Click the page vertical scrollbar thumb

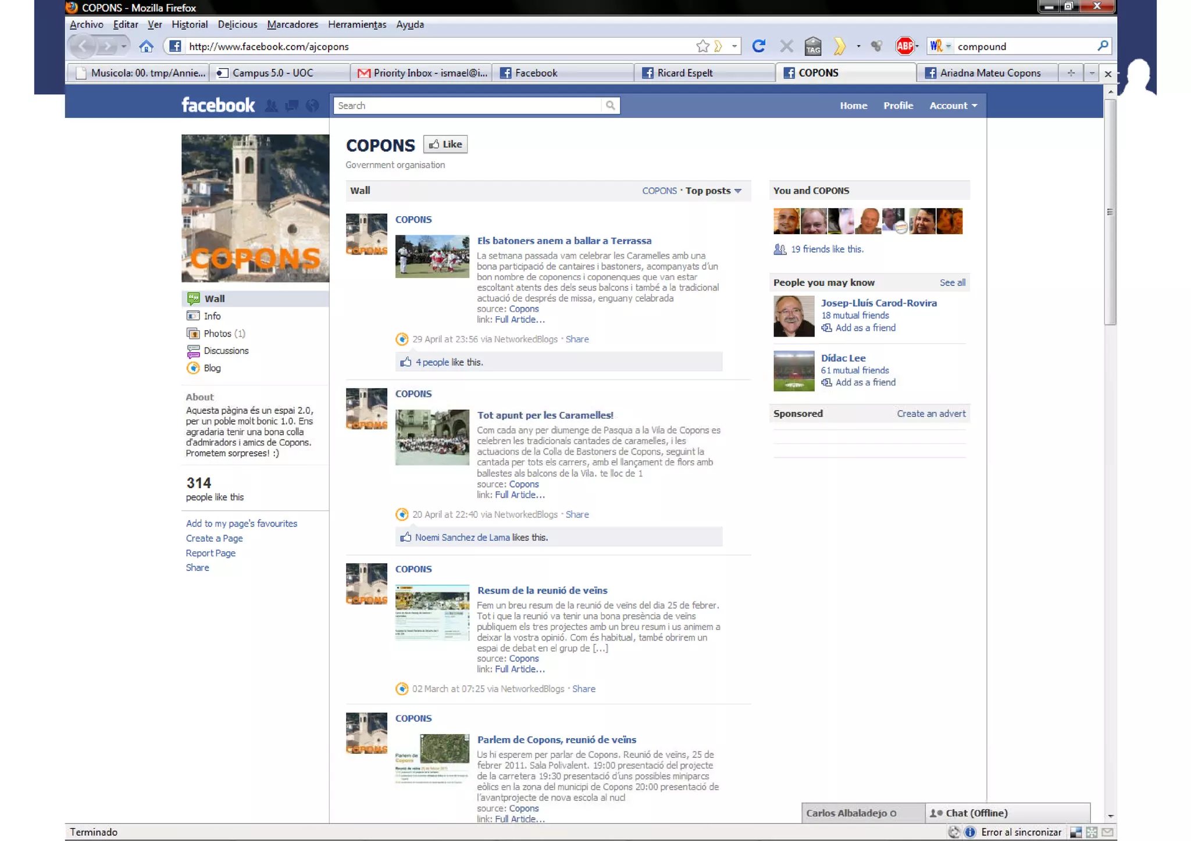pyautogui.click(x=1110, y=212)
